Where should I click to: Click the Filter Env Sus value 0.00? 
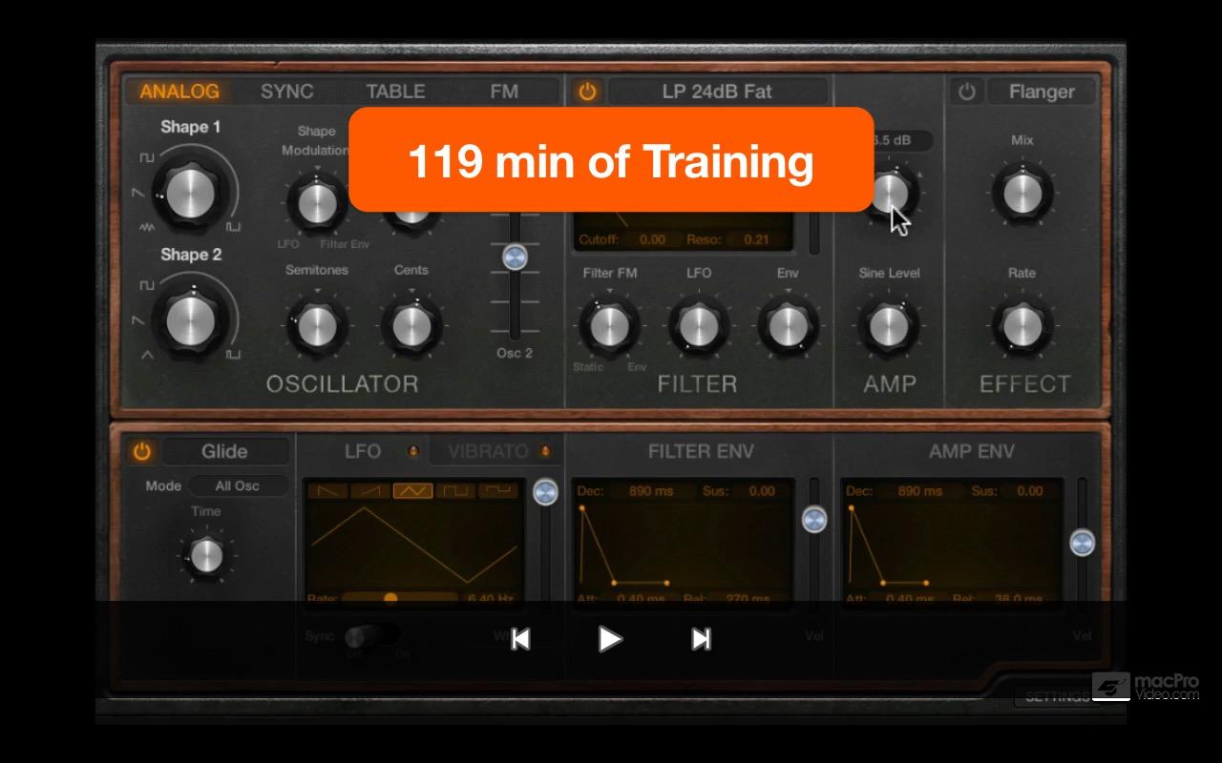(x=761, y=491)
